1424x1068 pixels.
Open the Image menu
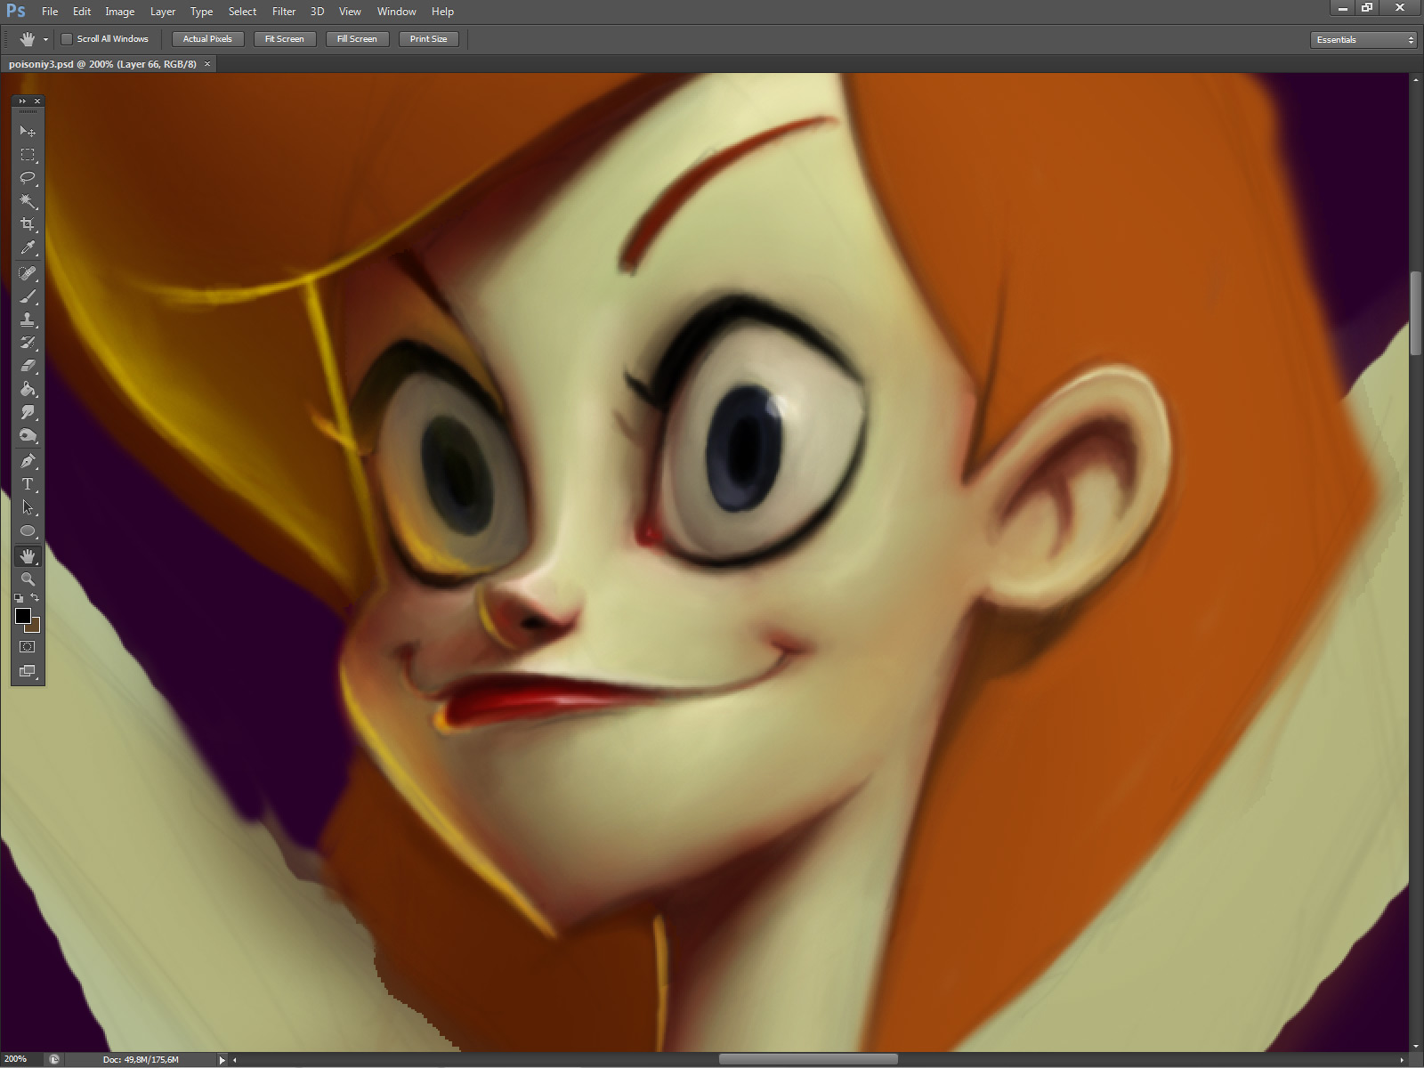[120, 12]
